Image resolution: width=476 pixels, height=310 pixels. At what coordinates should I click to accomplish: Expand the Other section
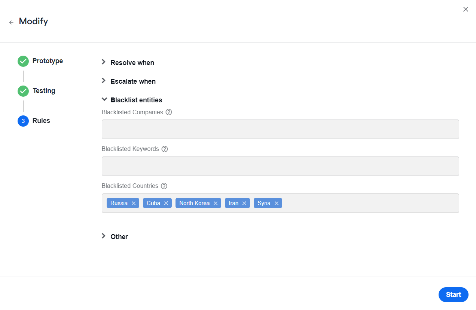(115, 236)
